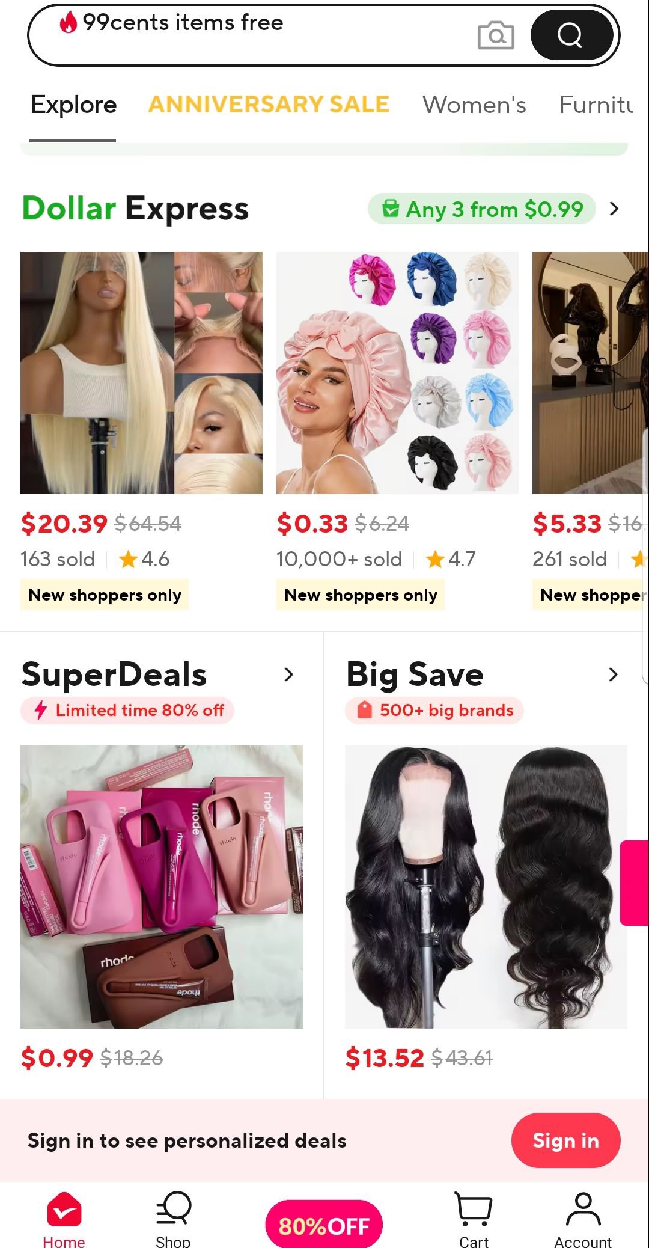The width and height of the screenshot is (649, 1248).
Task: Open the satin bonnet product image
Action: point(397,373)
